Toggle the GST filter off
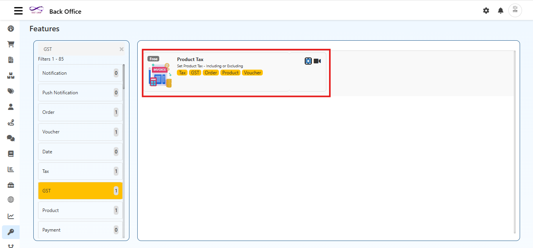Screen dimensions: 533x248 pyautogui.click(x=80, y=190)
